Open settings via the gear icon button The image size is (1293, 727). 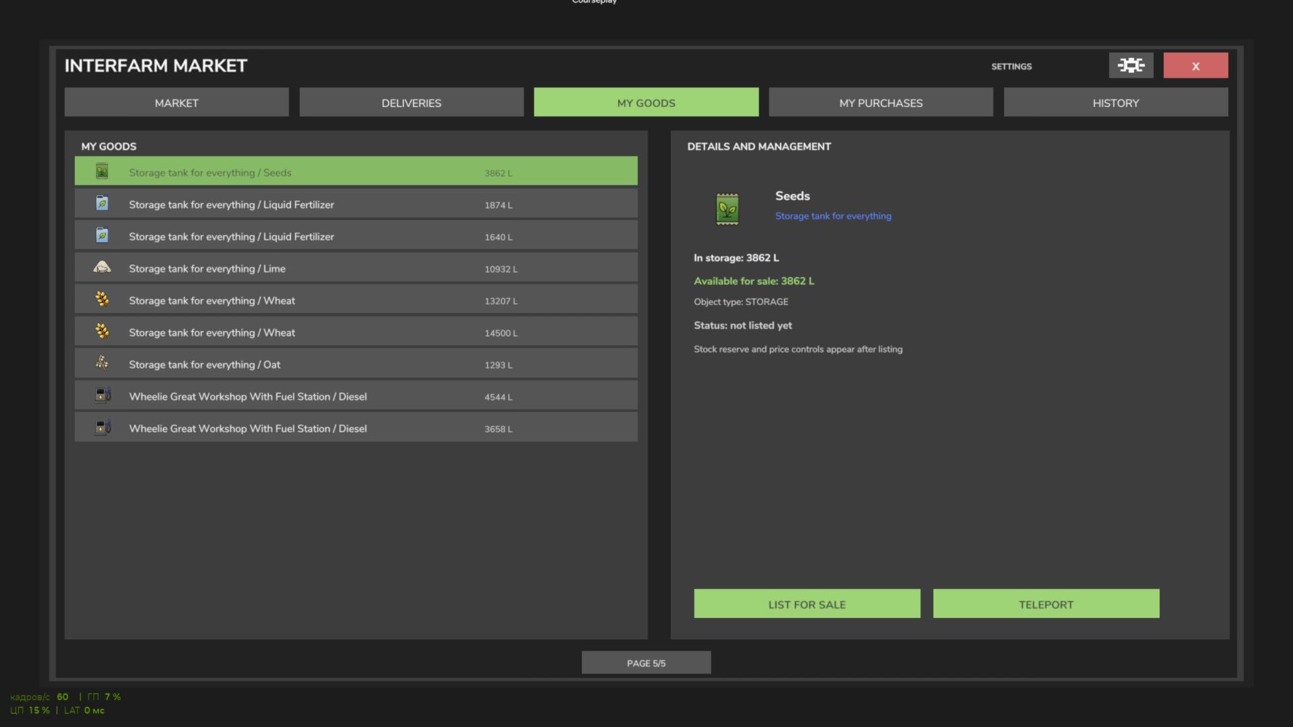click(1131, 65)
